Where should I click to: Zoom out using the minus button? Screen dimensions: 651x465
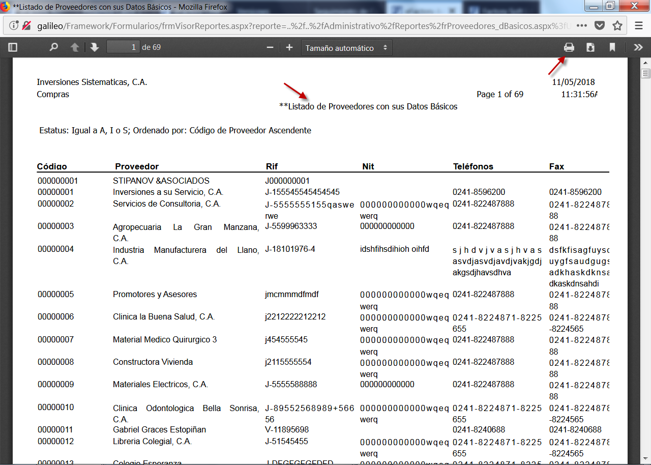tap(270, 47)
